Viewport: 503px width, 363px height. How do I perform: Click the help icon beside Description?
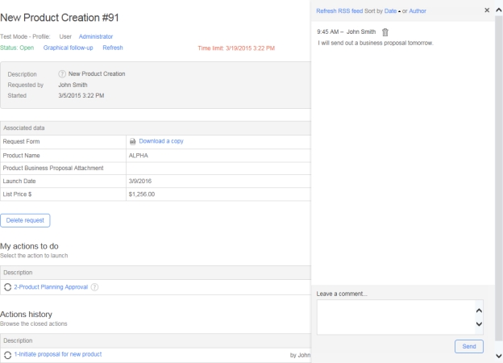pos(62,74)
